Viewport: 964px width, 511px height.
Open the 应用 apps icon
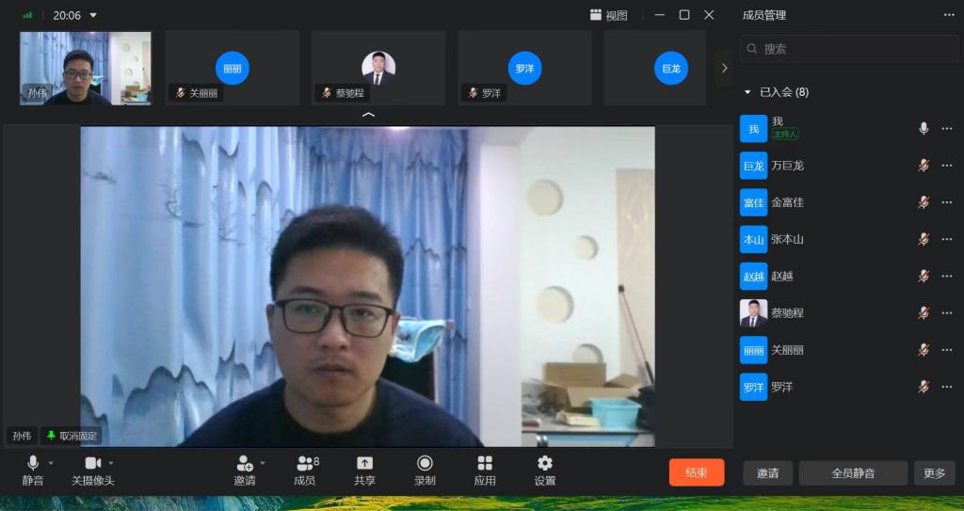485,464
